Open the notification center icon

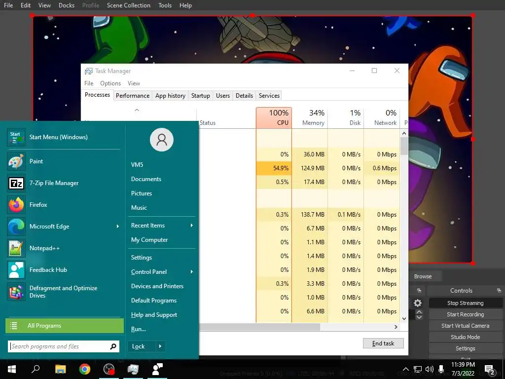[x=490, y=370]
